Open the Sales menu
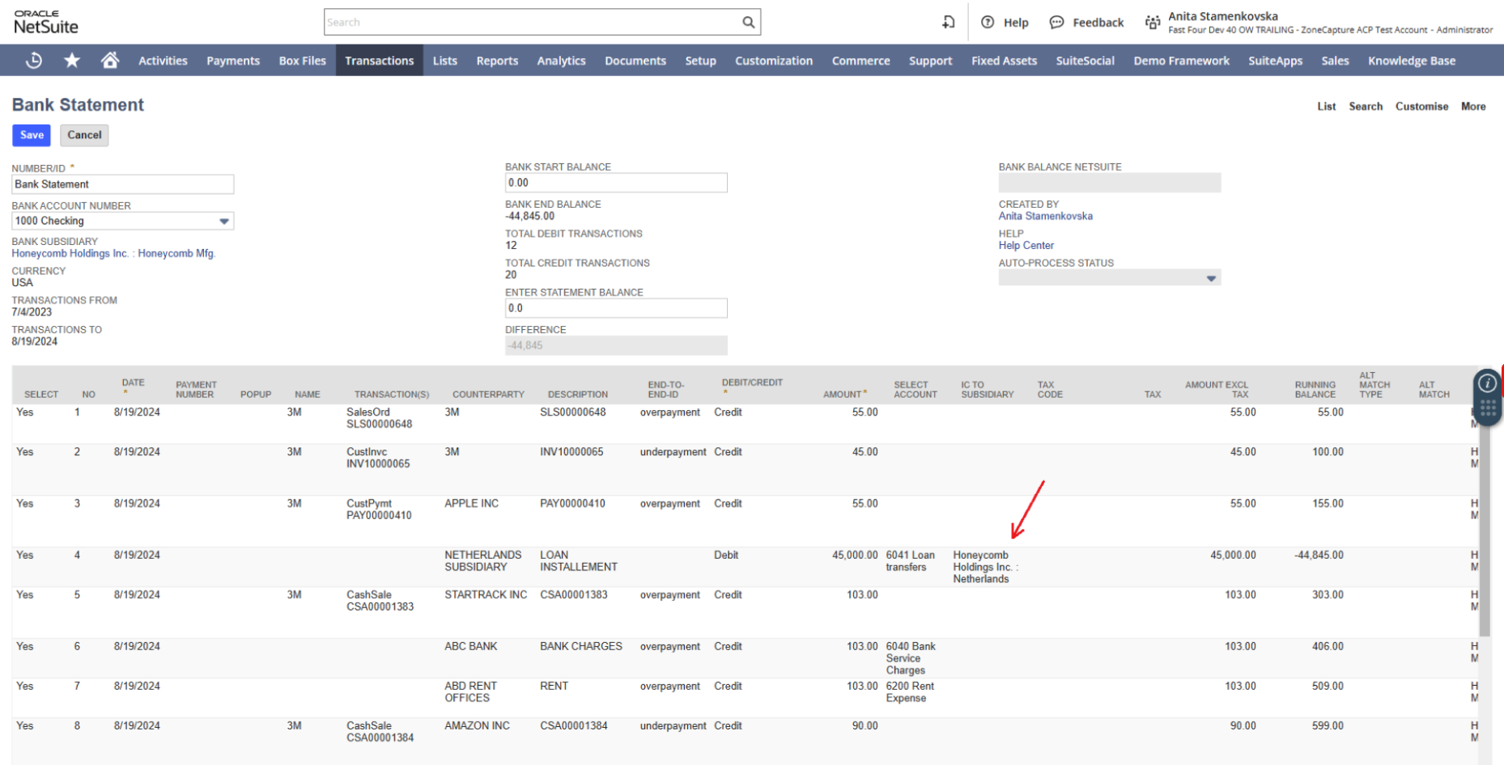 point(1336,61)
